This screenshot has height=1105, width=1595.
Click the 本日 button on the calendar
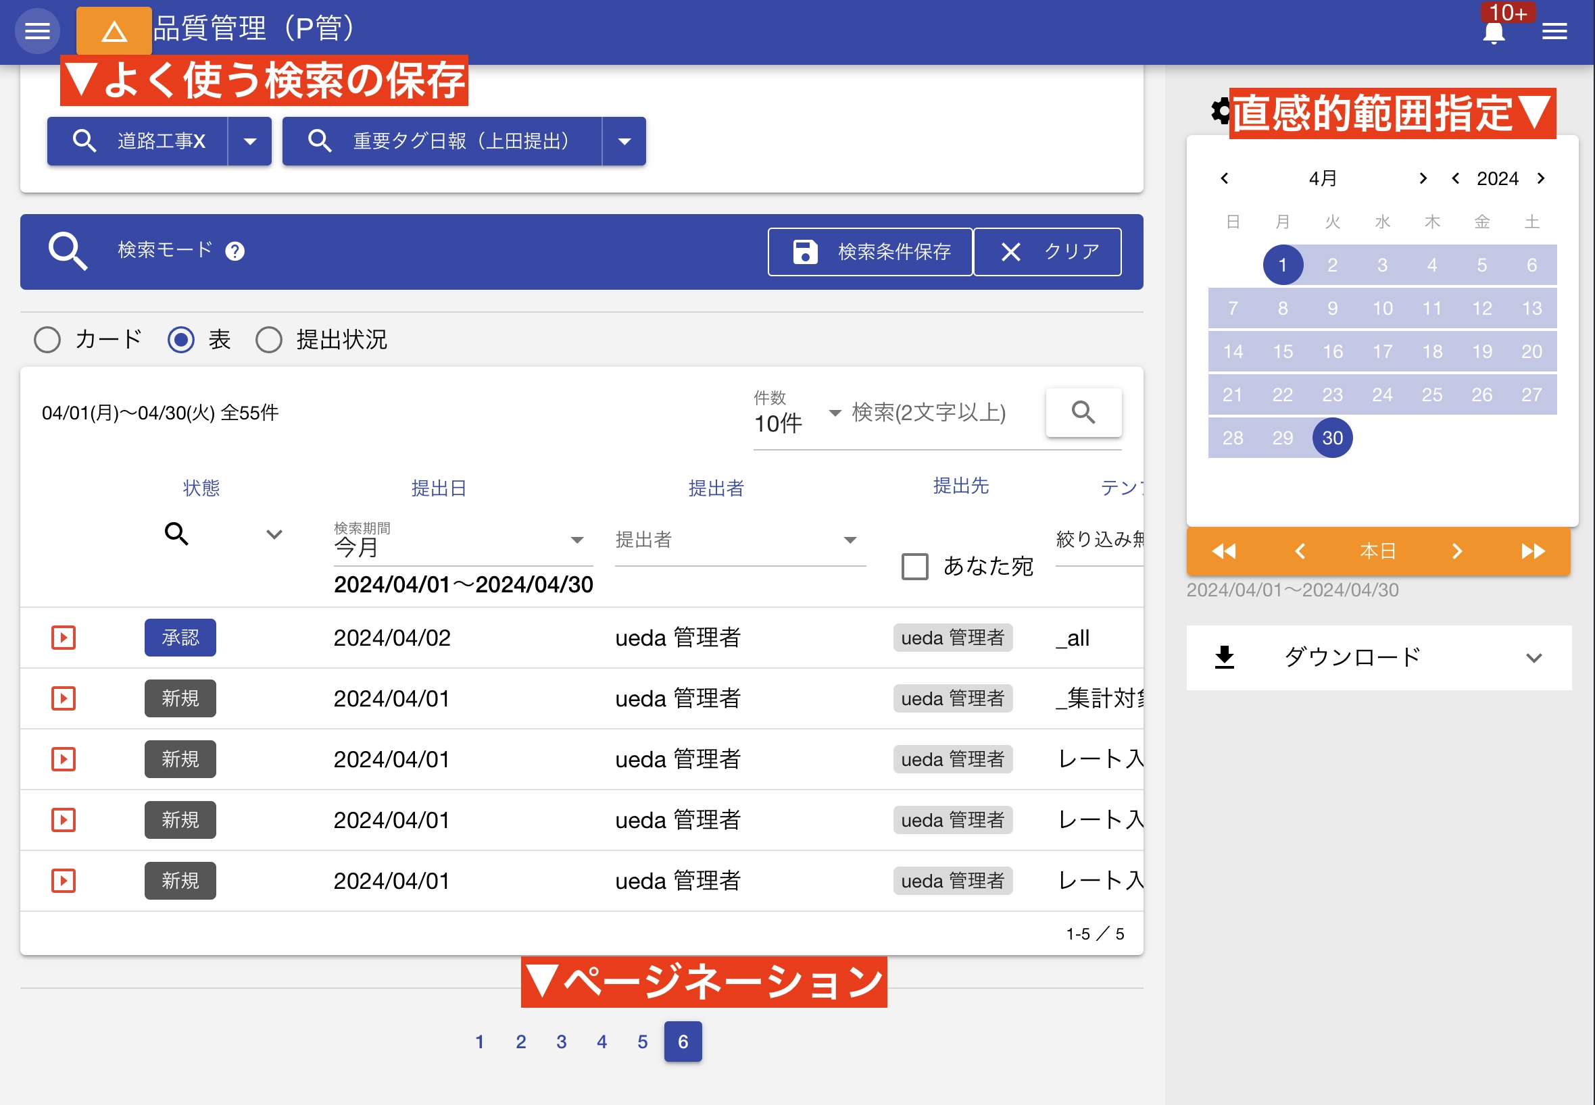click(x=1377, y=551)
